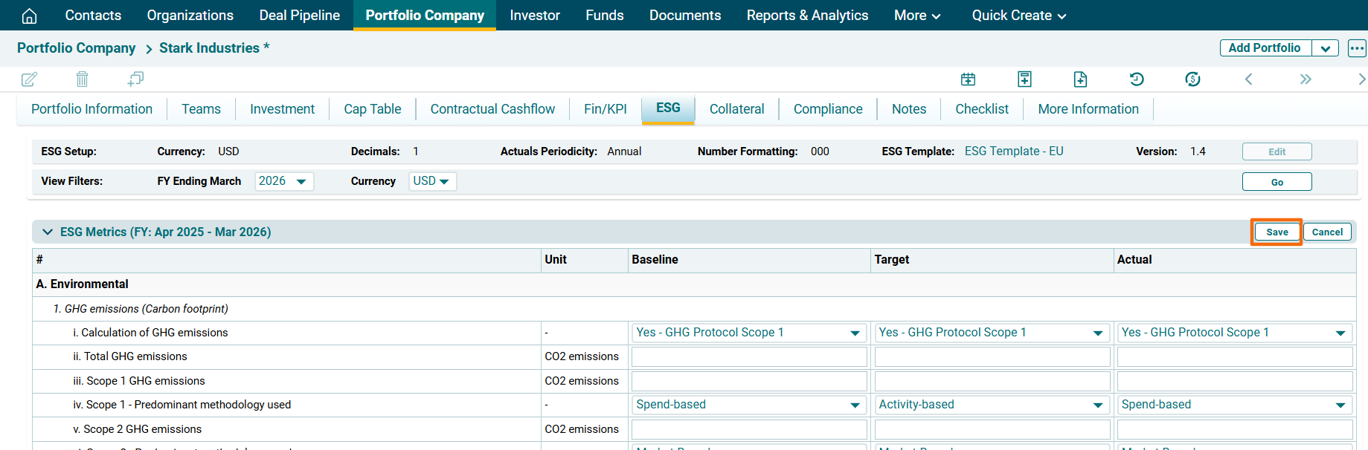The width and height of the screenshot is (1368, 450).
Task: Save the ESG metrics changes
Action: tap(1277, 232)
